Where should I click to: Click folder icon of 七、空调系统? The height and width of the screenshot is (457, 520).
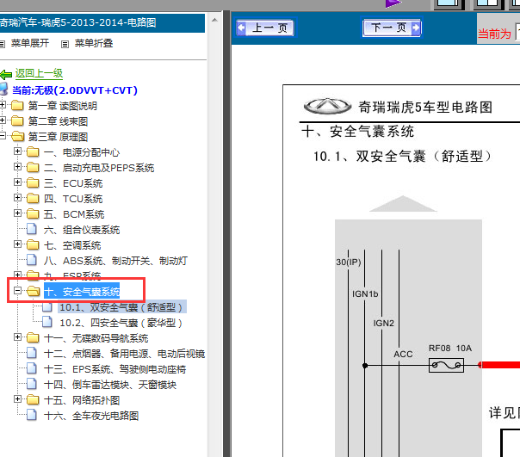(x=33, y=245)
